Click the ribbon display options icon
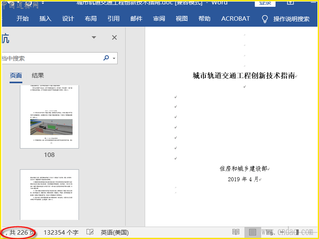 (291, 3)
